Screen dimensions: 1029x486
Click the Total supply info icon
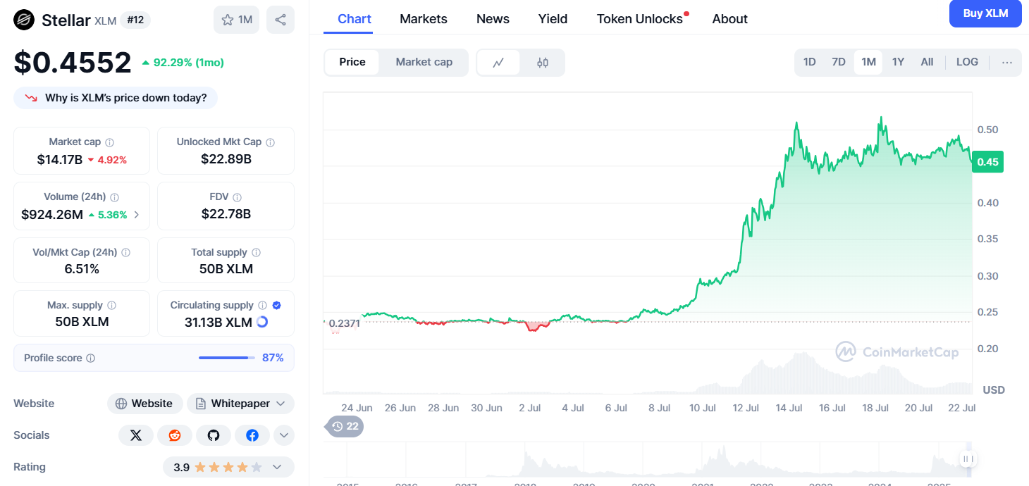pos(257,252)
